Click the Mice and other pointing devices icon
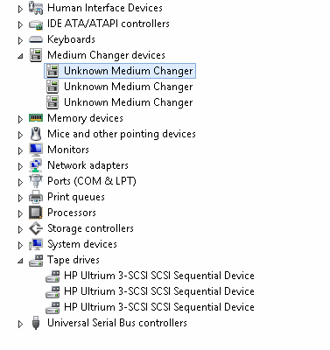This screenshot has height=350, width=330. point(36,134)
